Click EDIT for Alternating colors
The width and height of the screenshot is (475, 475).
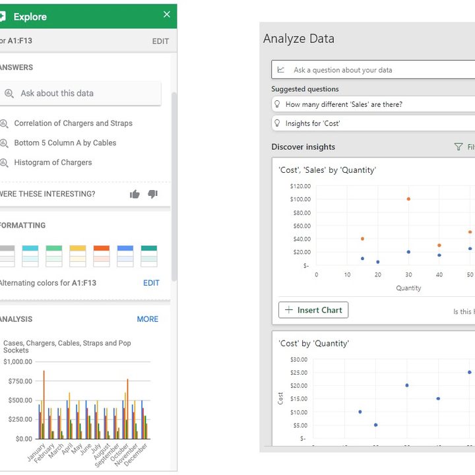coord(151,283)
